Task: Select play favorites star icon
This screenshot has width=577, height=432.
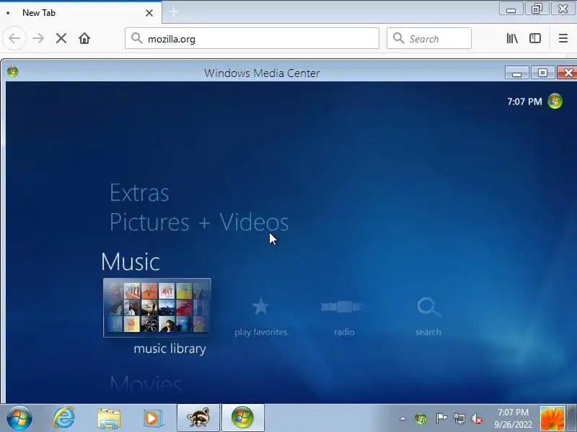Action: [x=260, y=307]
